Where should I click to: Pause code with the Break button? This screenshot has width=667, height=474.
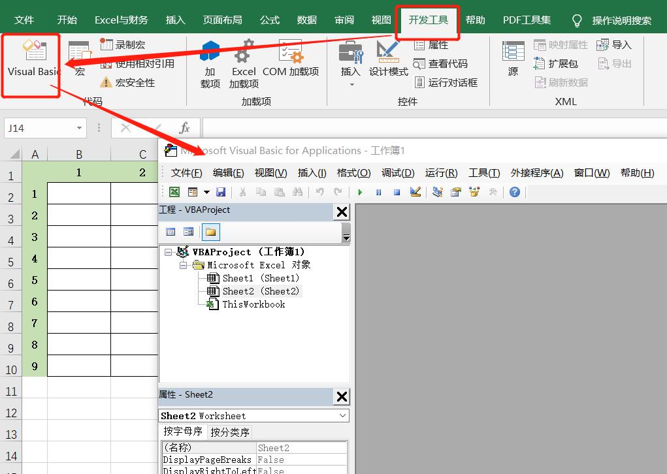click(x=380, y=193)
